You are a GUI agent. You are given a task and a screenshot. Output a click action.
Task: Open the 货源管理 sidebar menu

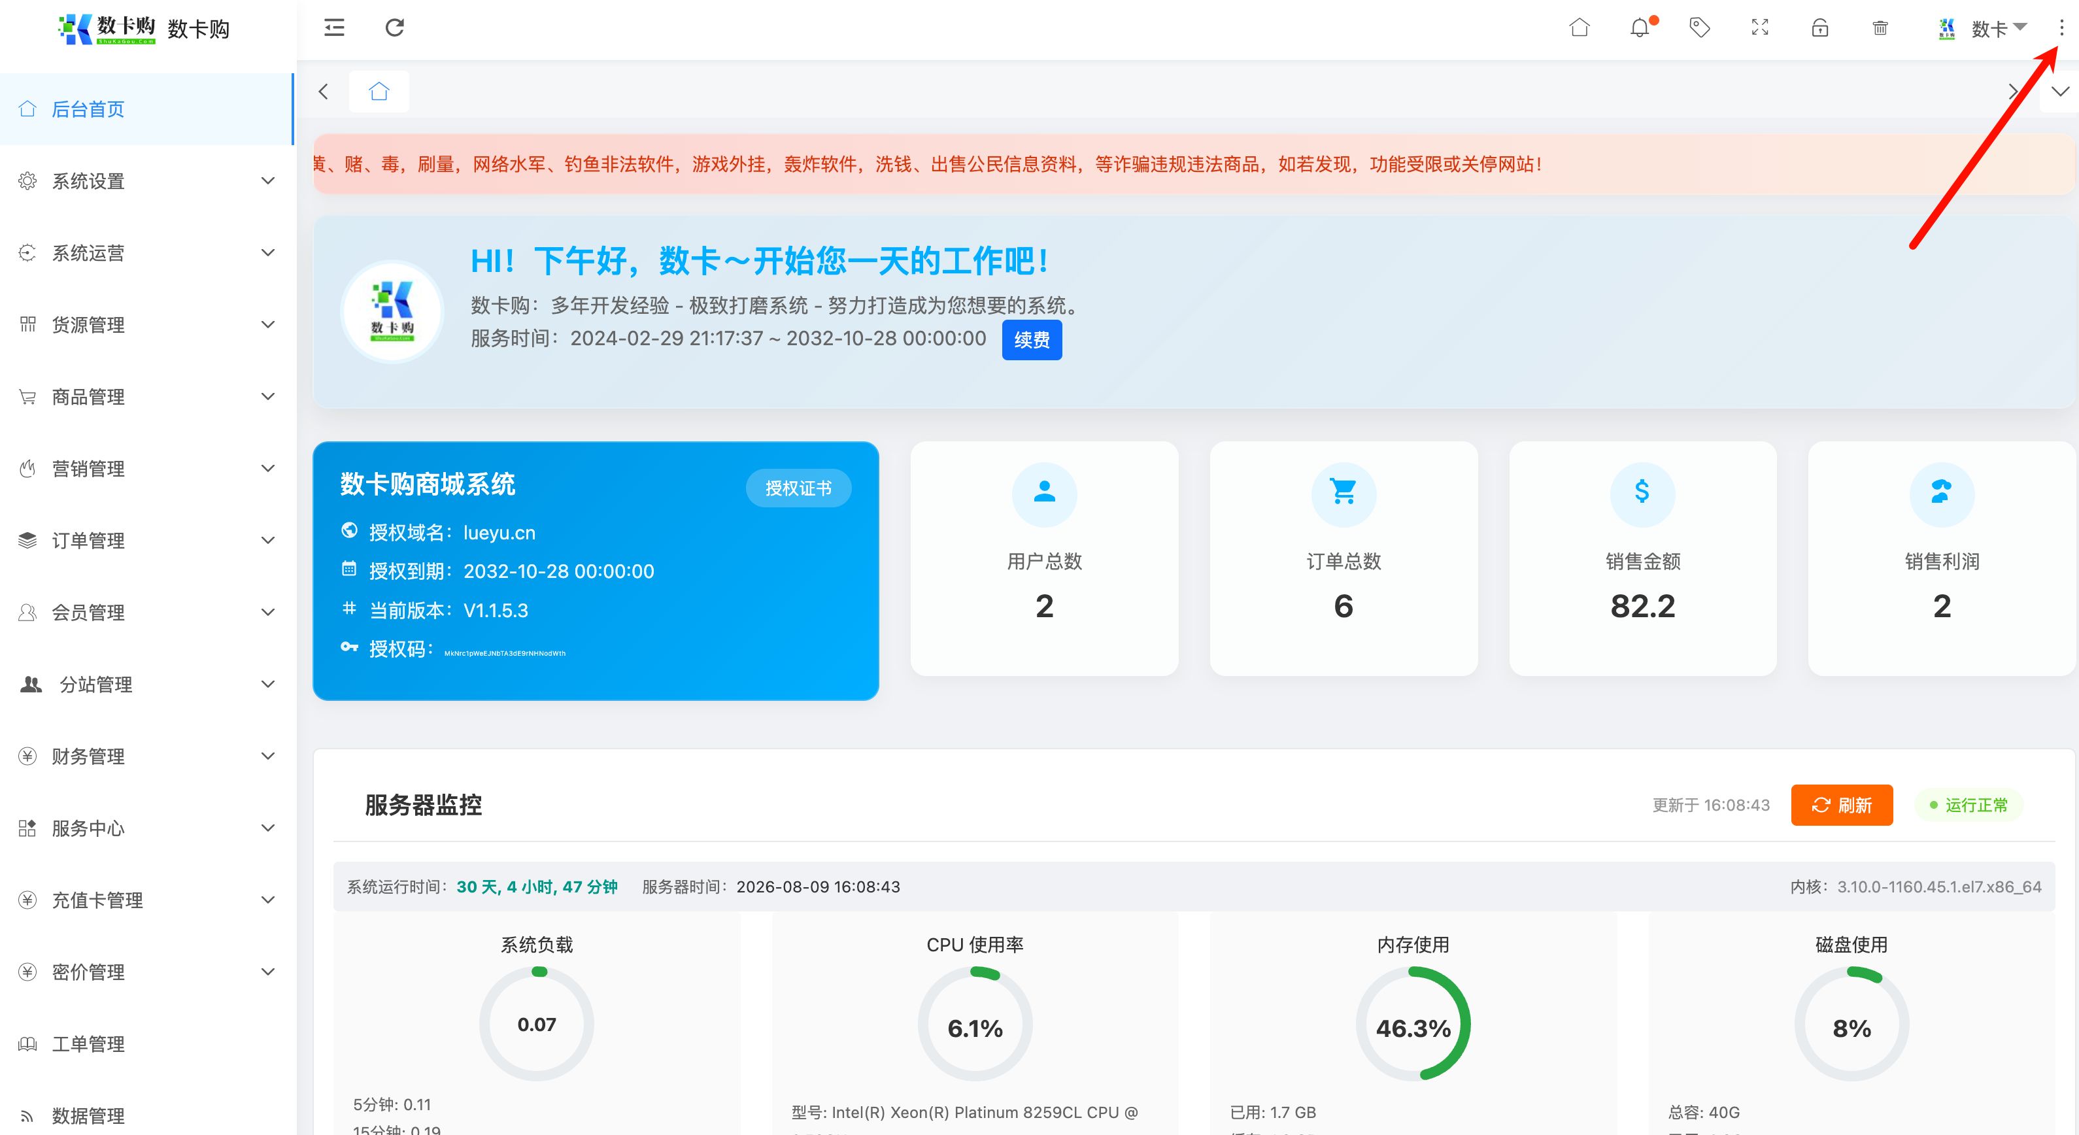coord(147,324)
